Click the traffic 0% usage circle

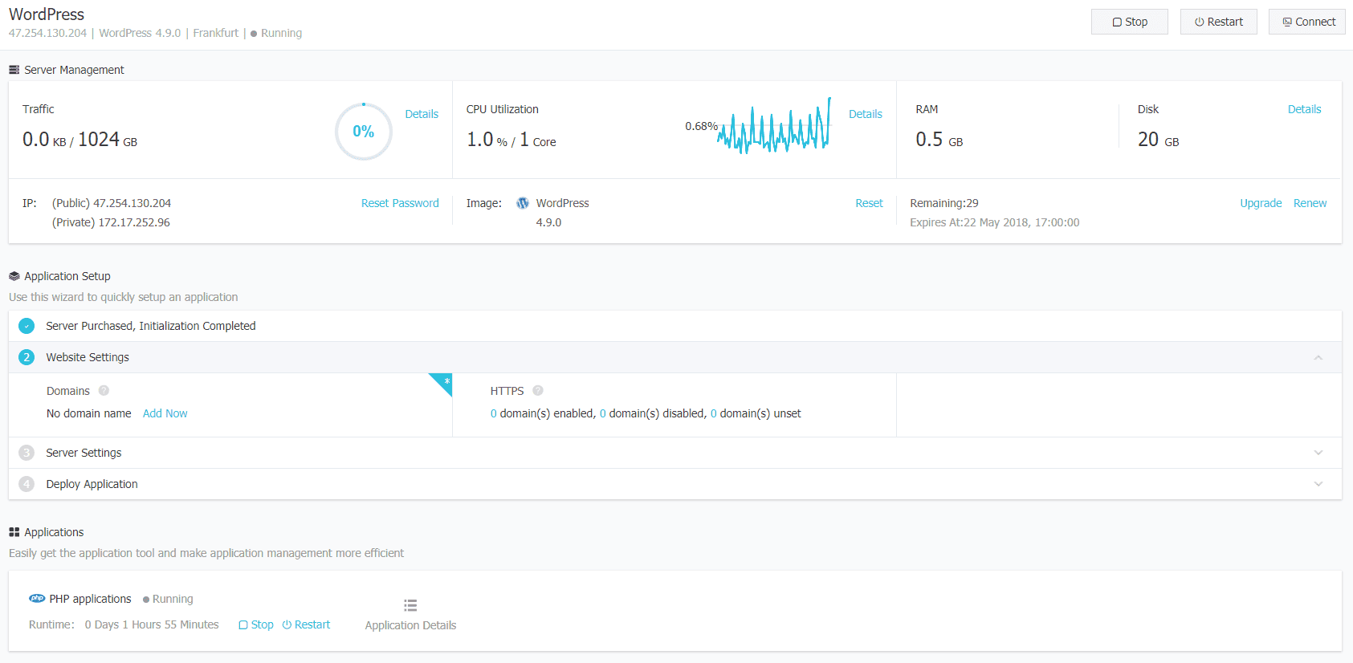point(364,132)
